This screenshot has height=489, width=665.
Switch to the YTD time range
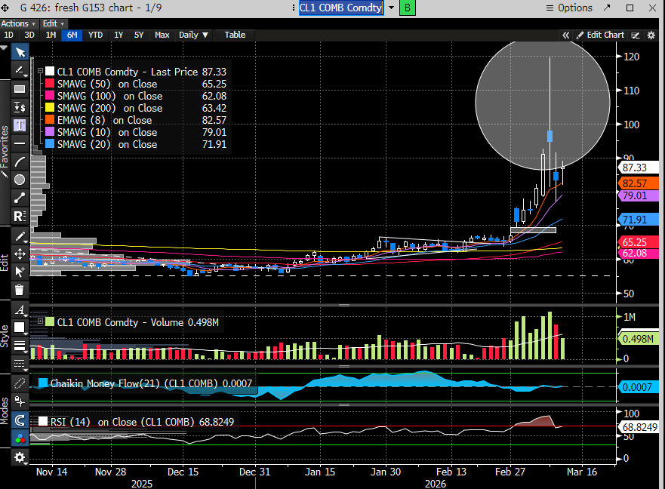pos(95,35)
